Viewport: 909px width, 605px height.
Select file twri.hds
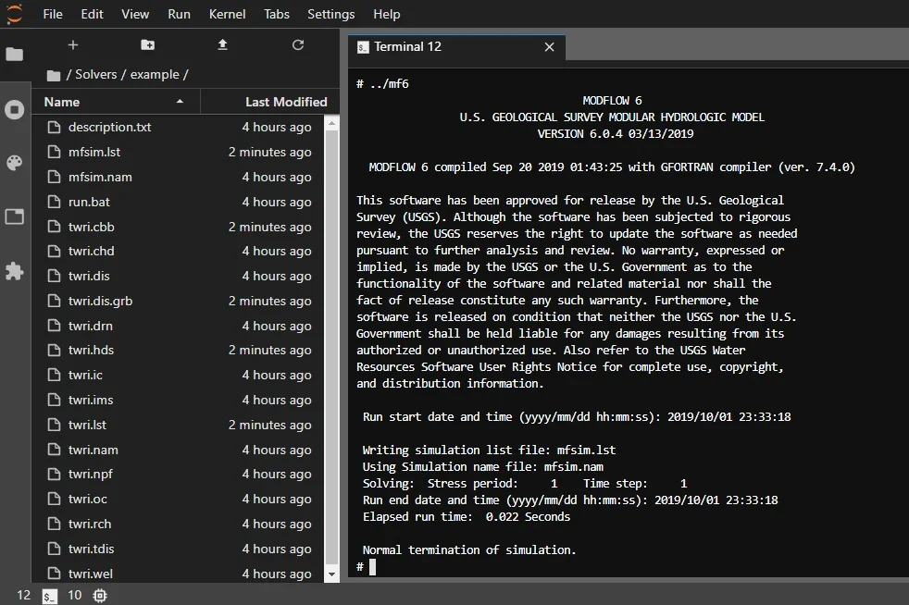pyautogui.click(x=178, y=350)
